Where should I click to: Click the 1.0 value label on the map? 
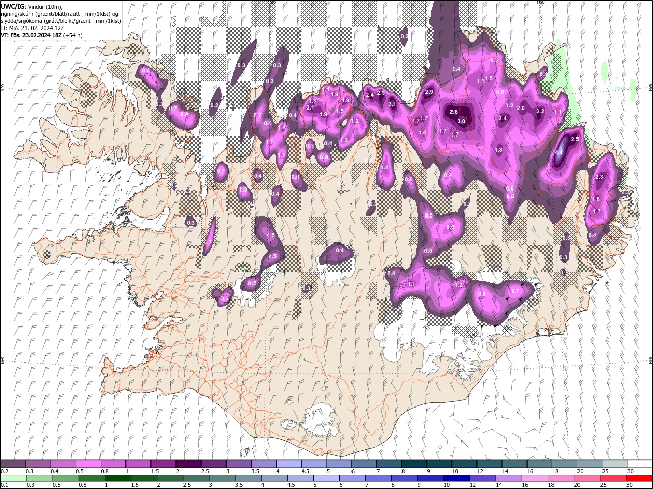point(270,142)
